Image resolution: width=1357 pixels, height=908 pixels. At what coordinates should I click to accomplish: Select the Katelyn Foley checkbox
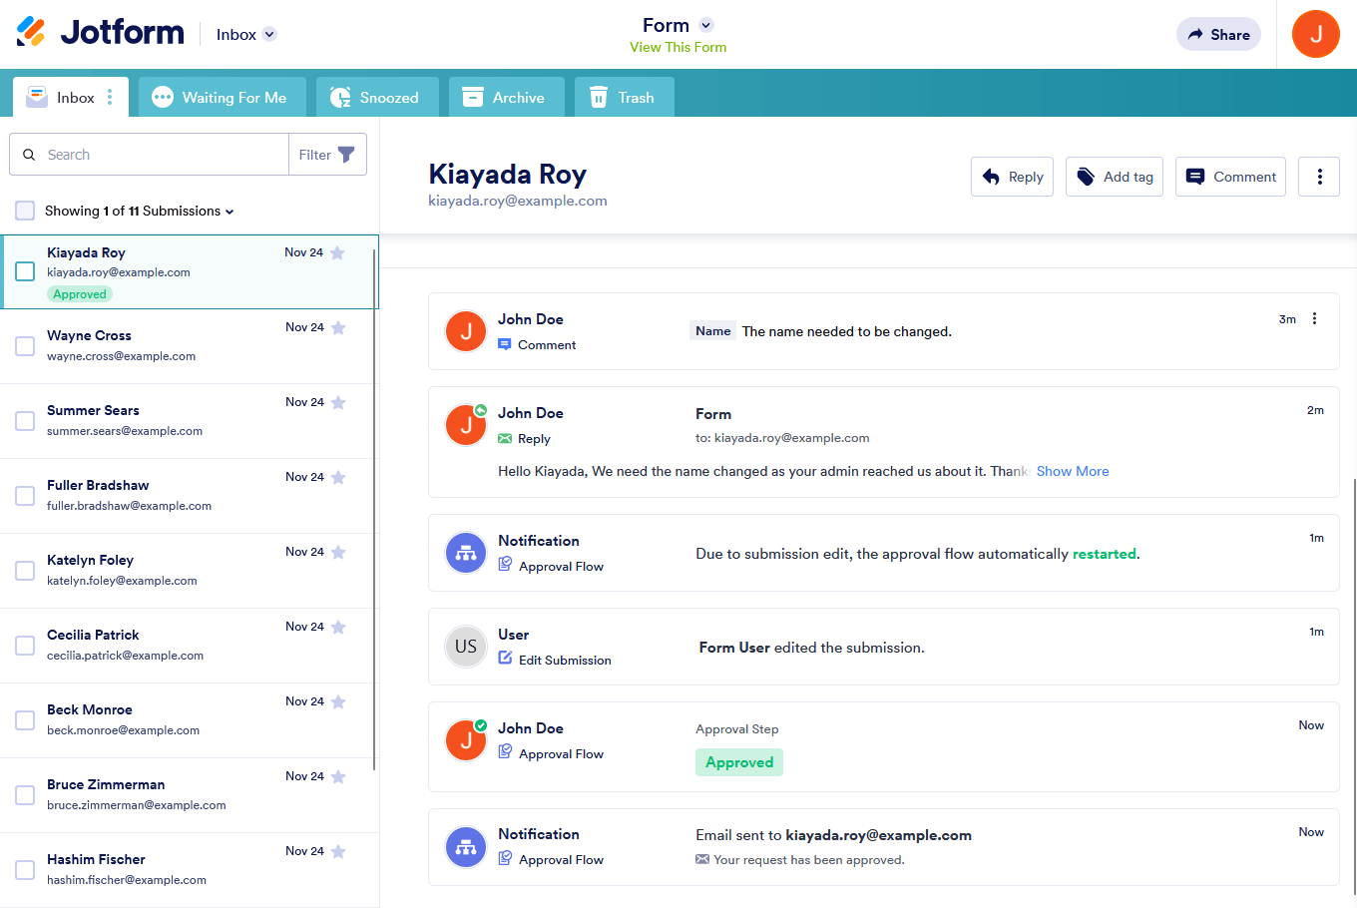click(25, 571)
